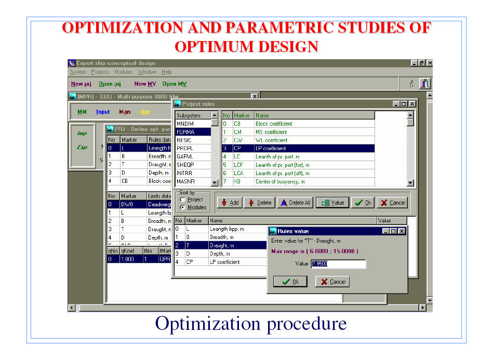Select MNDIM in the Subsystem list
The height and width of the screenshot is (359, 493).
pyautogui.click(x=193, y=124)
